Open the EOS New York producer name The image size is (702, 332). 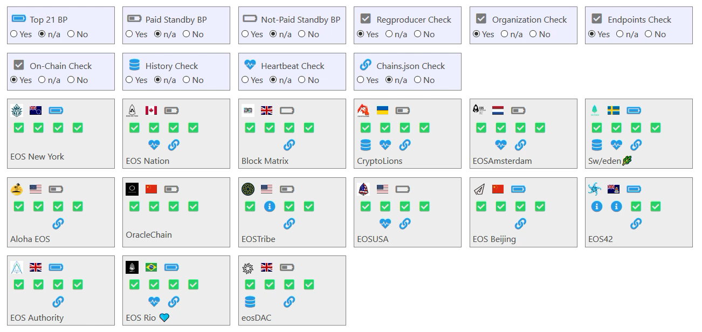tap(37, 156)
